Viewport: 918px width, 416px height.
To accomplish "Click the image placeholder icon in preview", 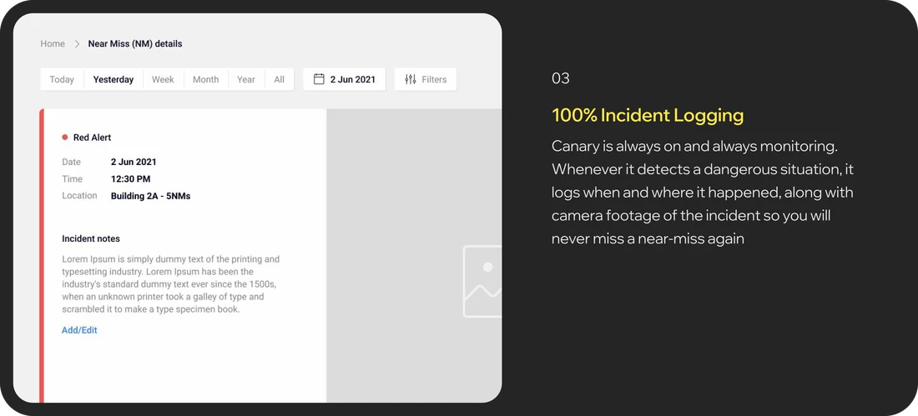I will coord(482,282).
